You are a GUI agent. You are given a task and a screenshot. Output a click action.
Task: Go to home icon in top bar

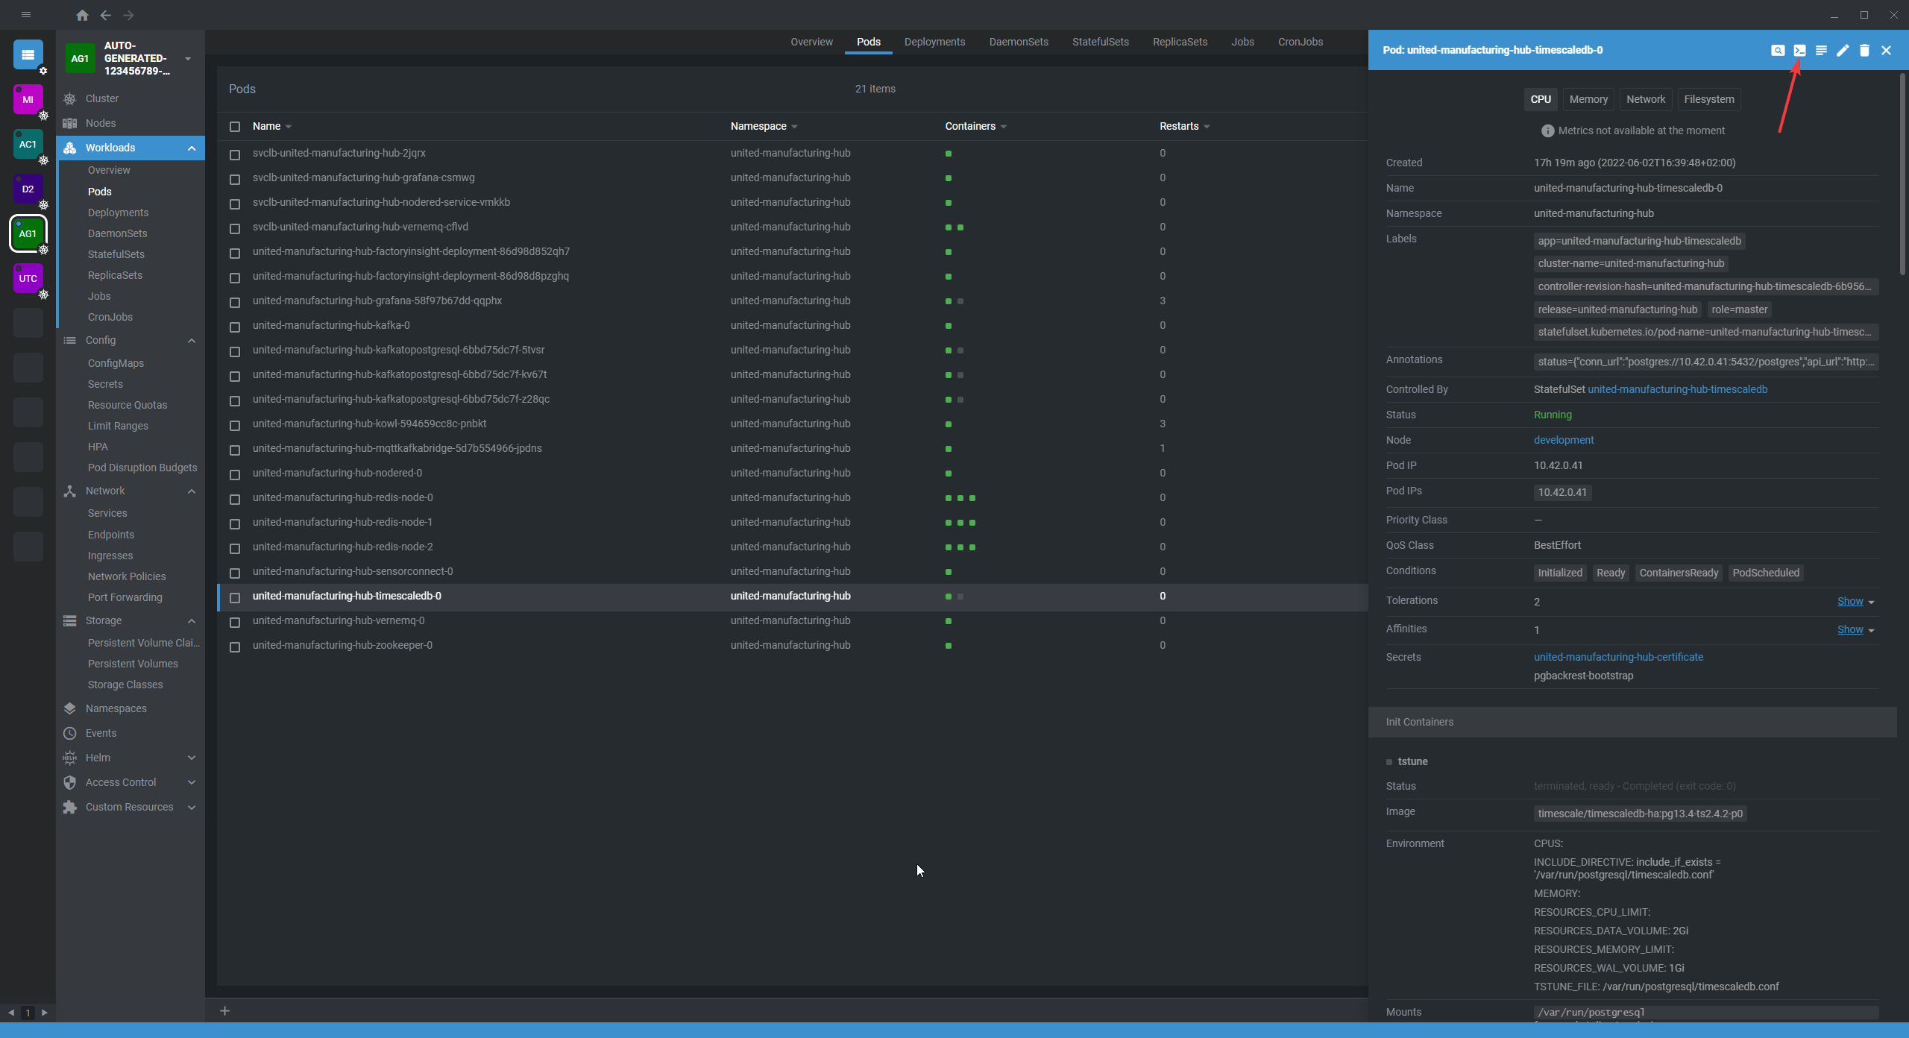(x=82, y=15)
